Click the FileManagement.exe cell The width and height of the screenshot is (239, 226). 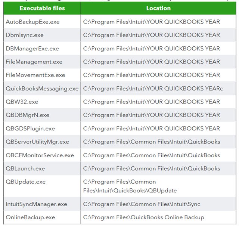(34, 62)
